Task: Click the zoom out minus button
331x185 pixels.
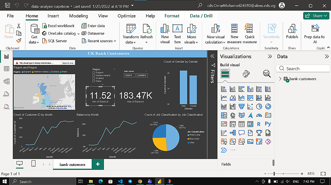Action: click(265, 174)
